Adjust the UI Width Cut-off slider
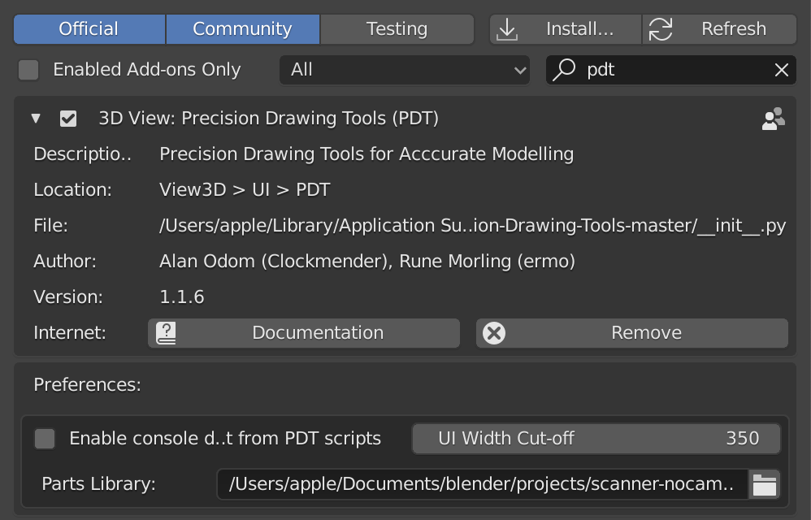 [596, 439]
